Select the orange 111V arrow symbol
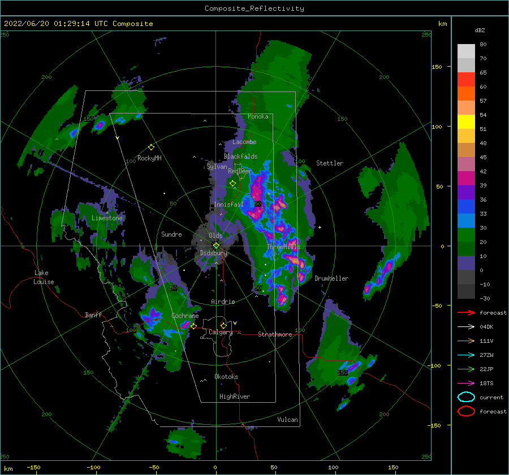509x475 pixels. pos(466,341)
